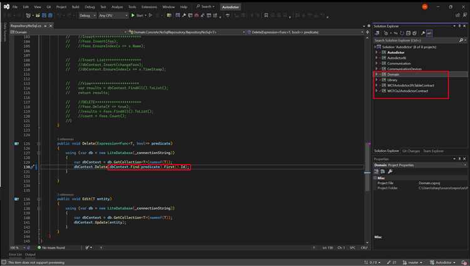Open the Tools menu
The width and height of the screenshot is (470, 266).
tap(132, 7)
